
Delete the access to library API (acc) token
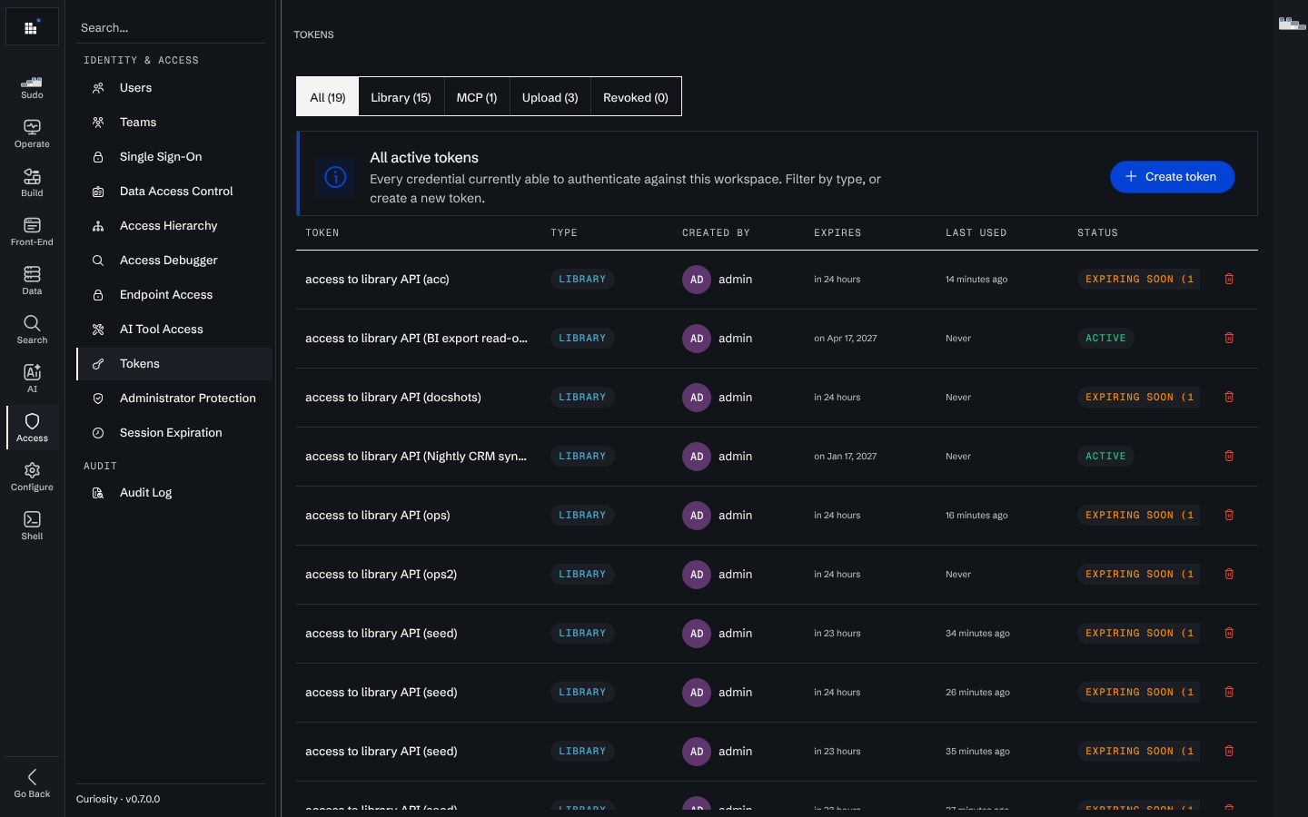click(x=1229, y=280)
